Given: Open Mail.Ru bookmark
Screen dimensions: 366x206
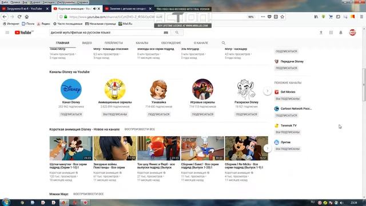Looking at the screenshot, I should pyautogui.click(x=125, y=24).
